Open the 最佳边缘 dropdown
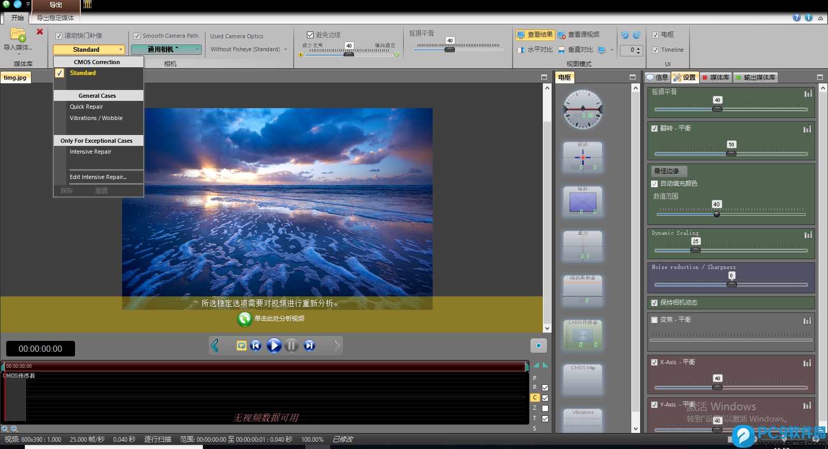This screenshot has height=449, width=828. (x=669, y=171)
